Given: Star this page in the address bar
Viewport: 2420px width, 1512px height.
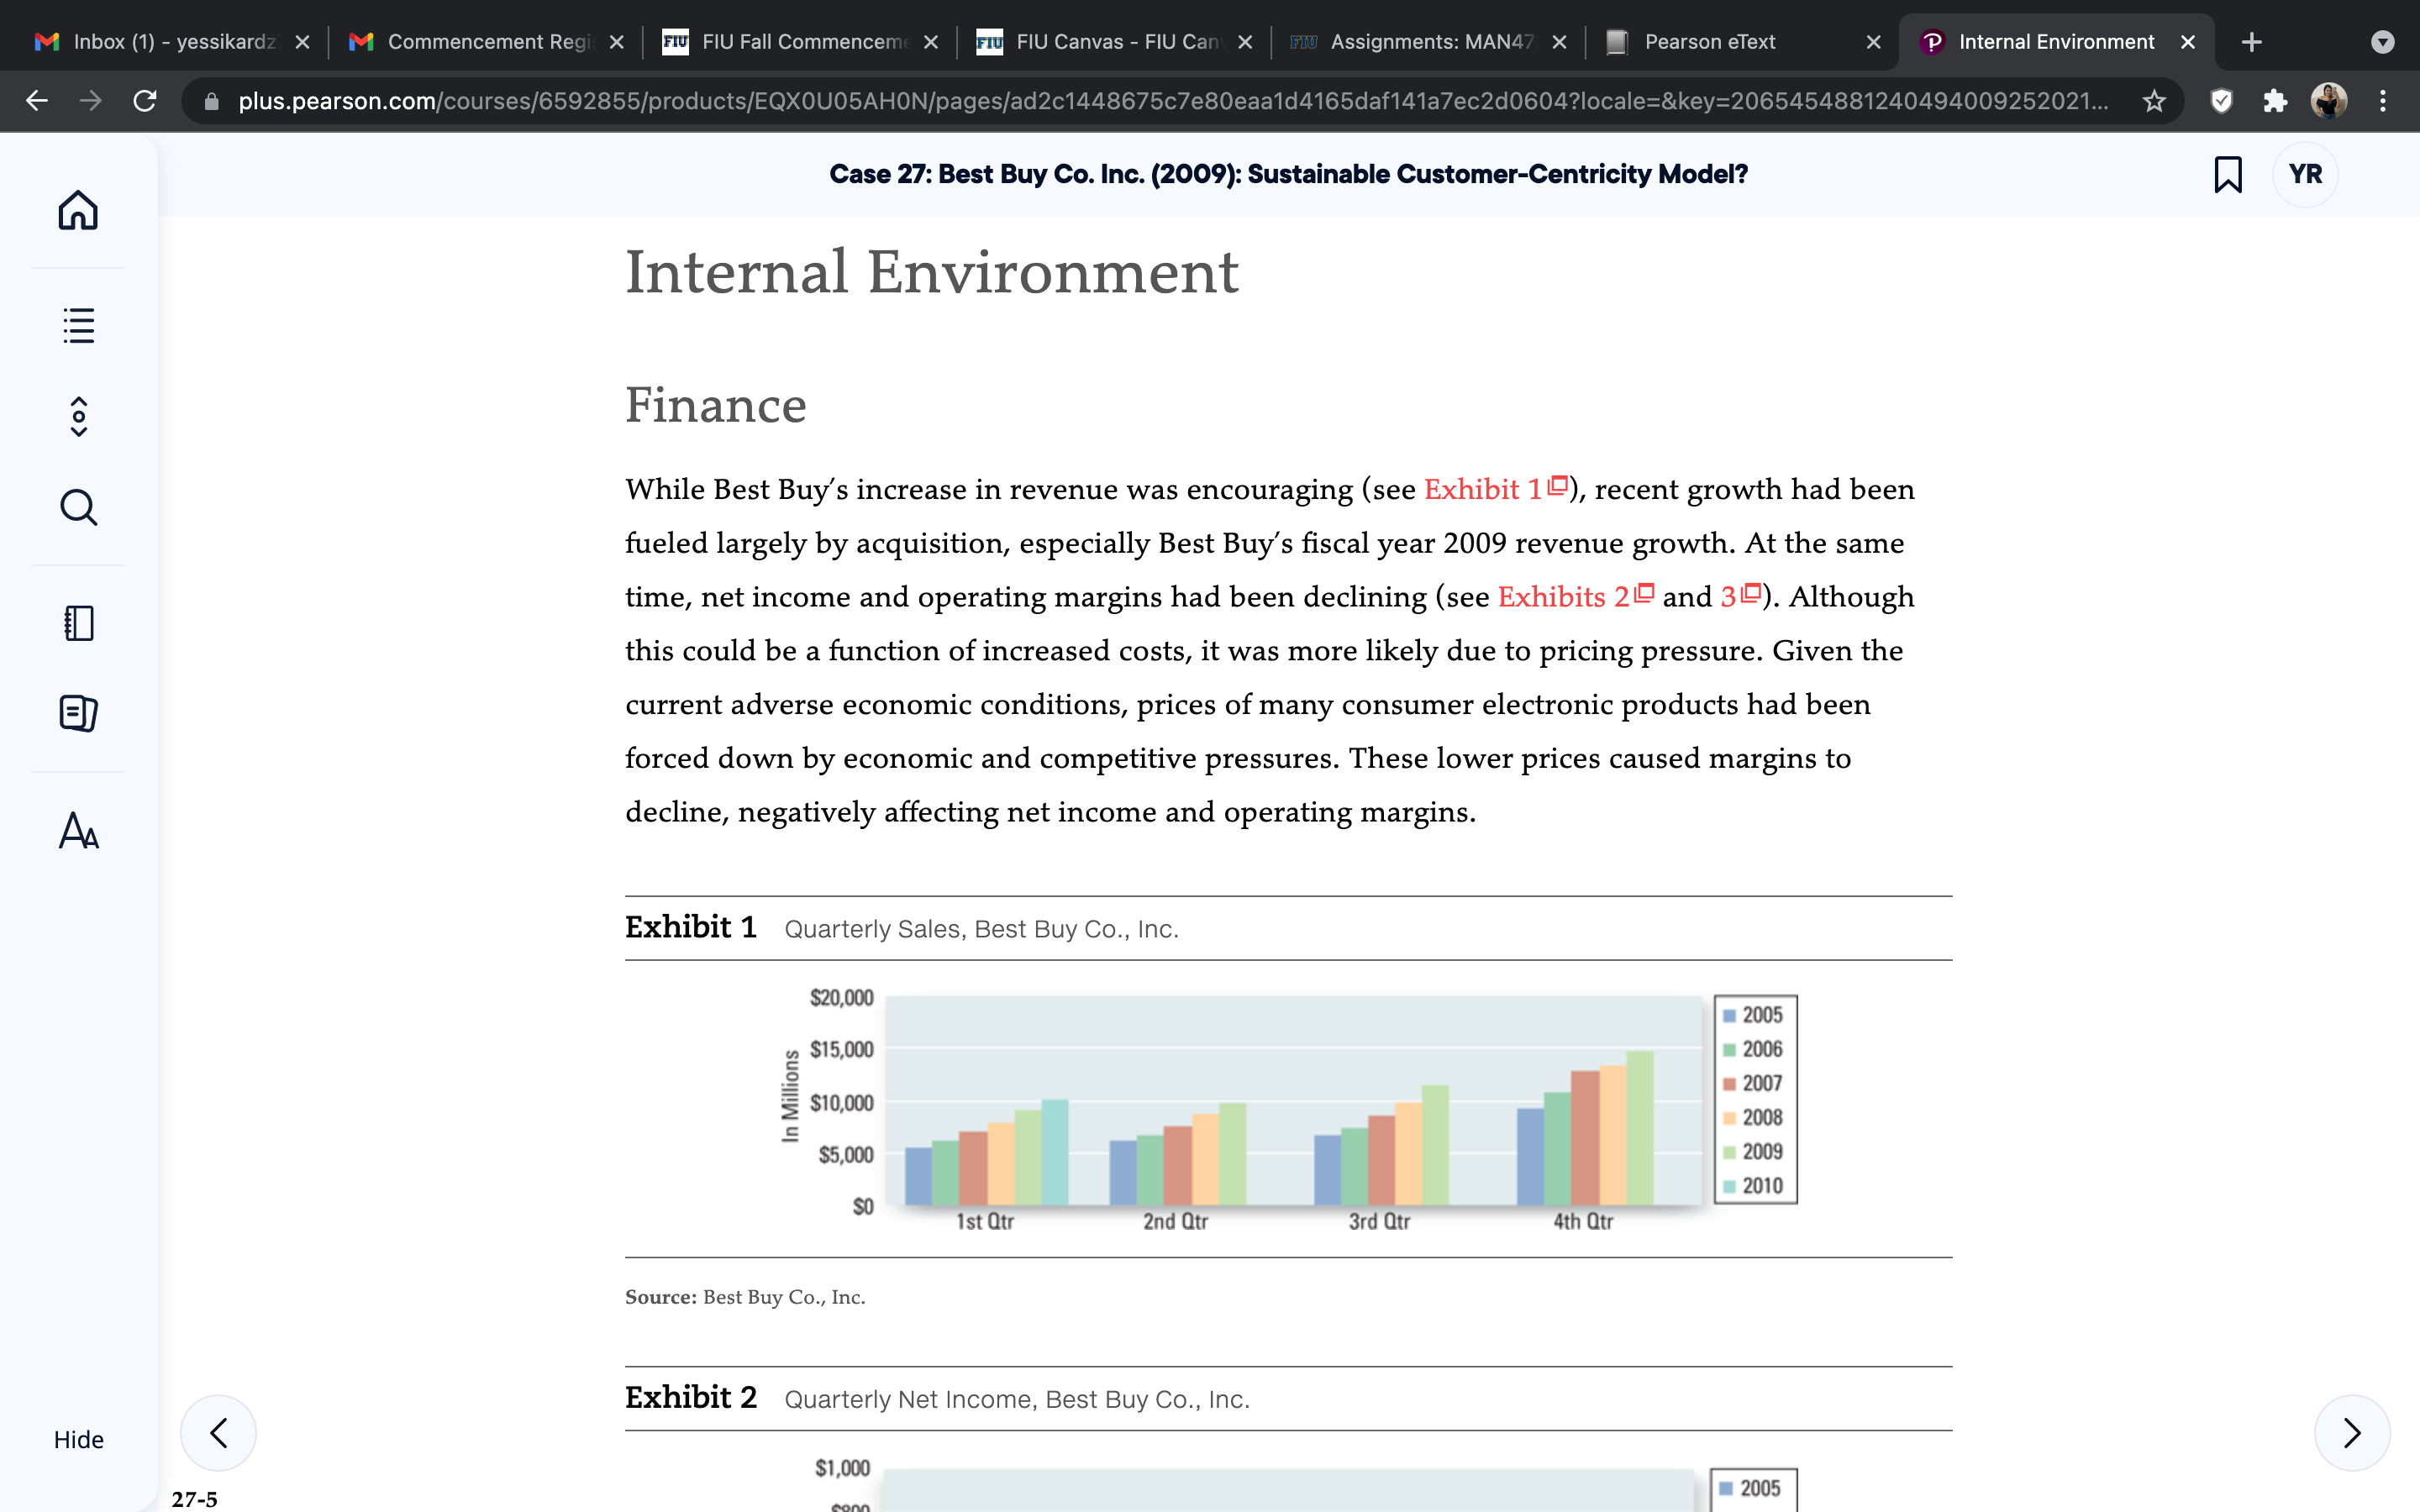Looking at the screenshot, I should pos(2153,101).
